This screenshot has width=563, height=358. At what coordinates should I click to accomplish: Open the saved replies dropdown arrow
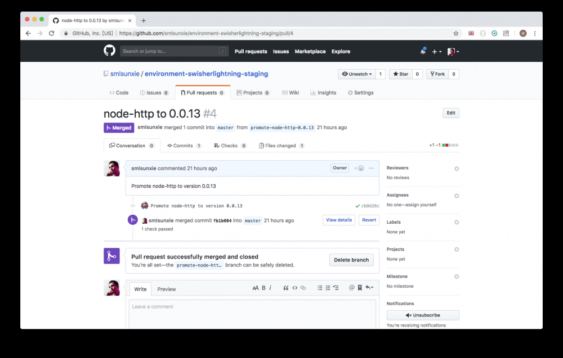(x=369, y=288)
